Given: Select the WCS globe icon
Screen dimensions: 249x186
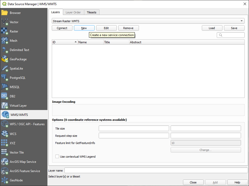Looking at the screenshot, I should coord(4,134).
